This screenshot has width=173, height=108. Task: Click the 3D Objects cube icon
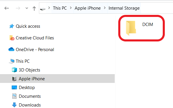(x=14, y=70)
